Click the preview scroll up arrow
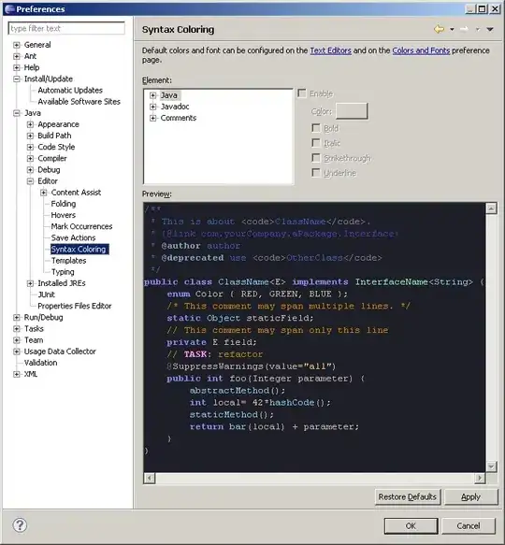This screenshot has height=545, width=505. 491,208
